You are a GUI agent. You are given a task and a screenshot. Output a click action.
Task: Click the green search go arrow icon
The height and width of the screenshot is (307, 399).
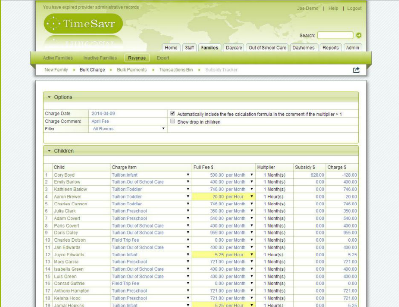click(x=359, y=35)
